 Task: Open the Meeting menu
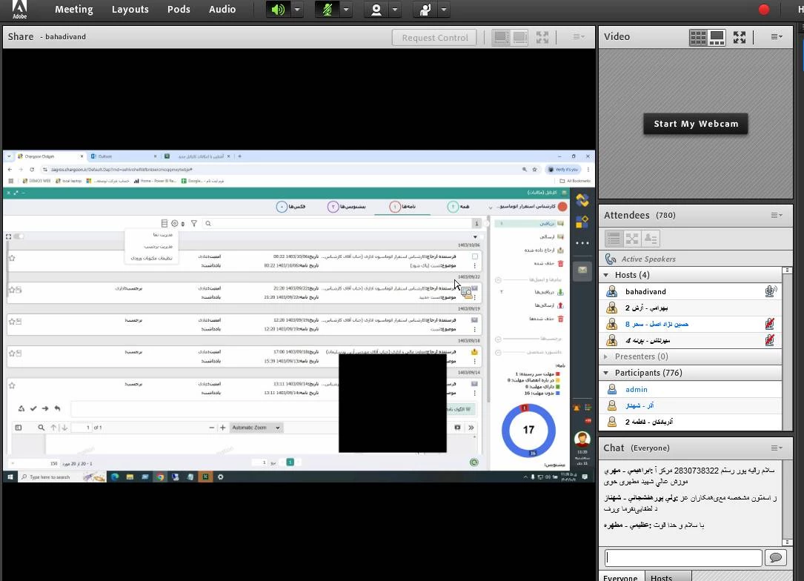coord(74,10)
